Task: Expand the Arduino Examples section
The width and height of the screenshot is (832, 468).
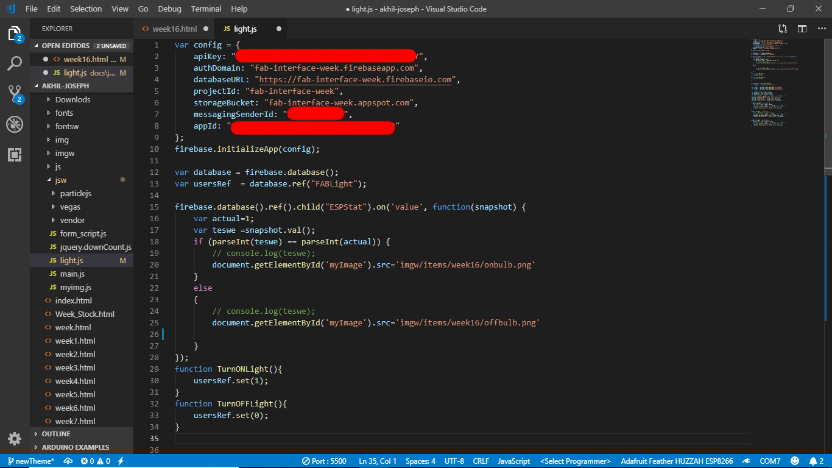Action: coord(82,447)
